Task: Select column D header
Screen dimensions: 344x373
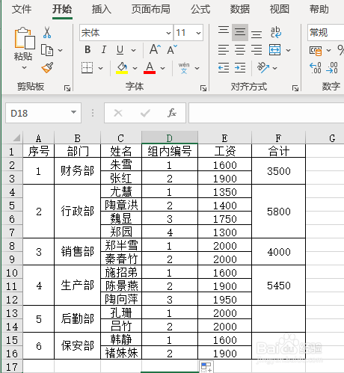Action: click(x=170, y=138)
